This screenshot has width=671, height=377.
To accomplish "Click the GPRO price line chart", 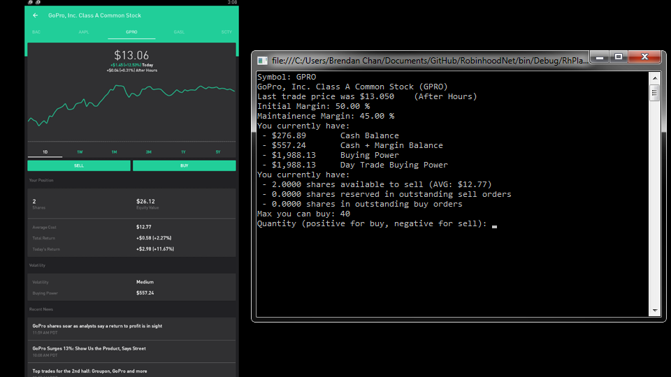I will [131, 105].
